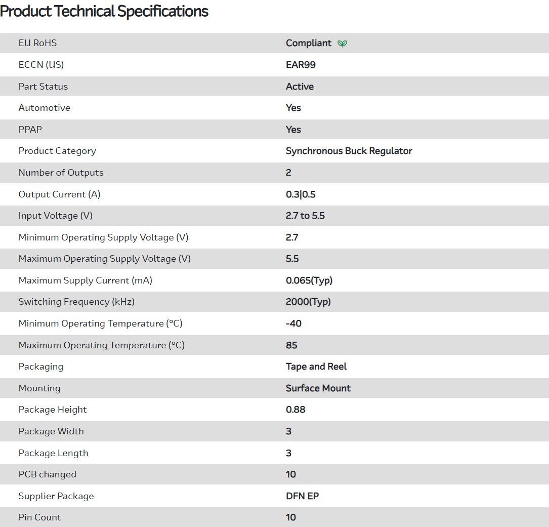549x527 pixels.
Task: Click the Surface Mount mounting value
Action: pos(318,388)
